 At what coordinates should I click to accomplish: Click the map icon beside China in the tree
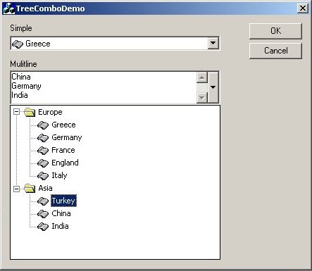click(x=43, y=213)
